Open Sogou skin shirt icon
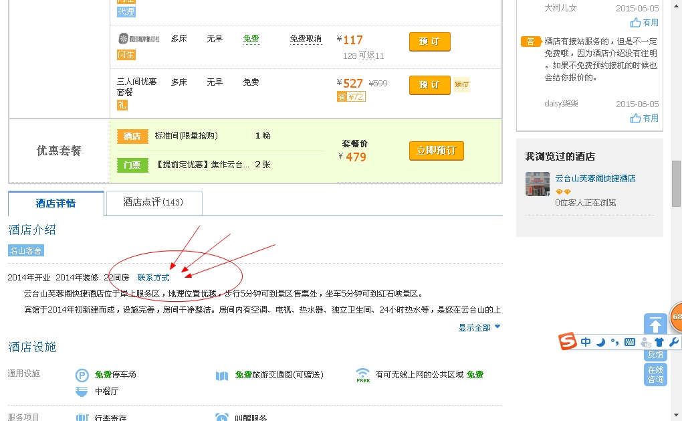This screenshot has height=421, width=682. point(659,342)
